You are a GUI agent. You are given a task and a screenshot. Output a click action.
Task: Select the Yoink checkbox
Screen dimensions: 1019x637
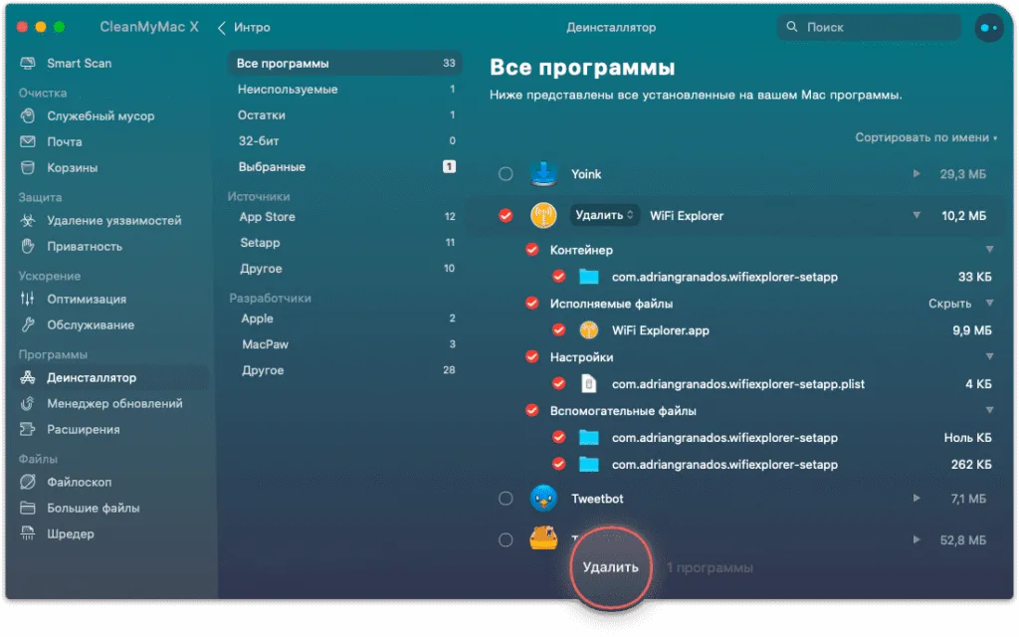click(506, 174)
